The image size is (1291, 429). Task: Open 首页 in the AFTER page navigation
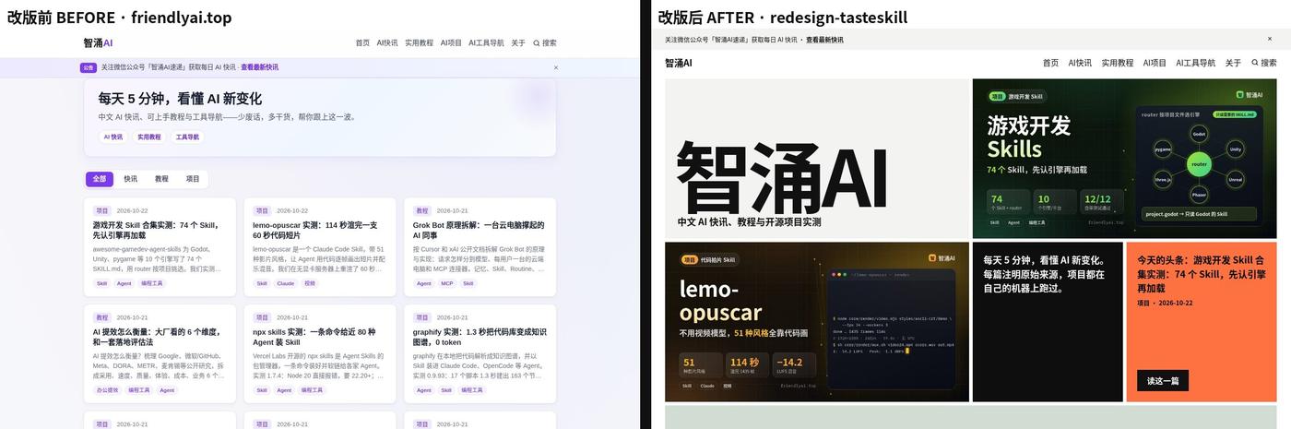(x=1050, y=63)
